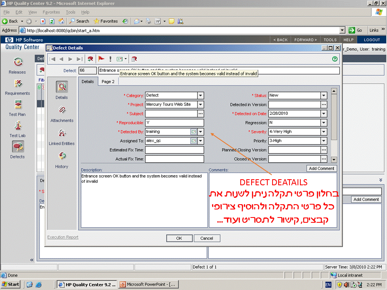The width and height of the screenshot is (387, 290).
Task: Click OK in Defect Details dialog
Action: tap(179, 238)
